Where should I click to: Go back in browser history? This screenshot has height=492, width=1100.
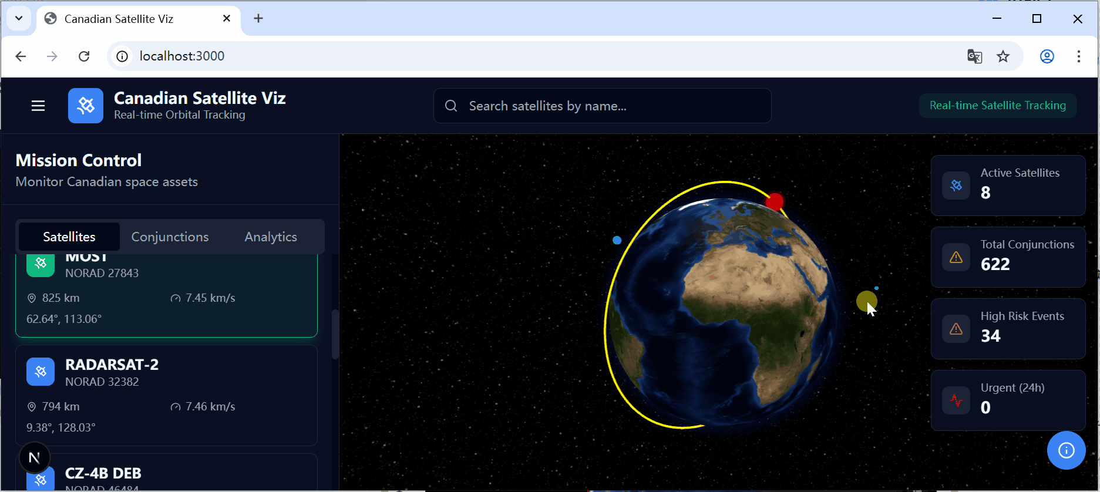(21, 56)
